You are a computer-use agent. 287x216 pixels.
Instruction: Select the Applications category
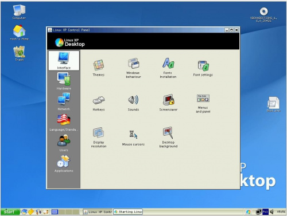64,164
